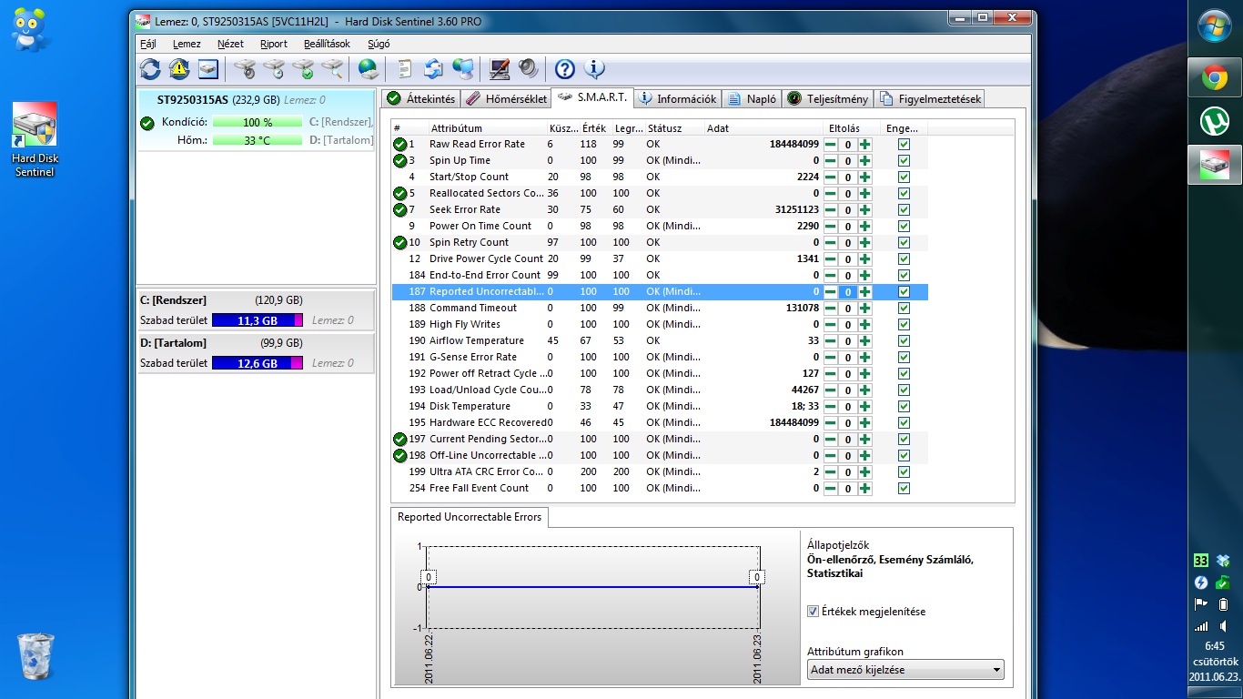1243x699 pixels.
Task: Click the disk with green checkmark icon
Action: tap(303, 69)
